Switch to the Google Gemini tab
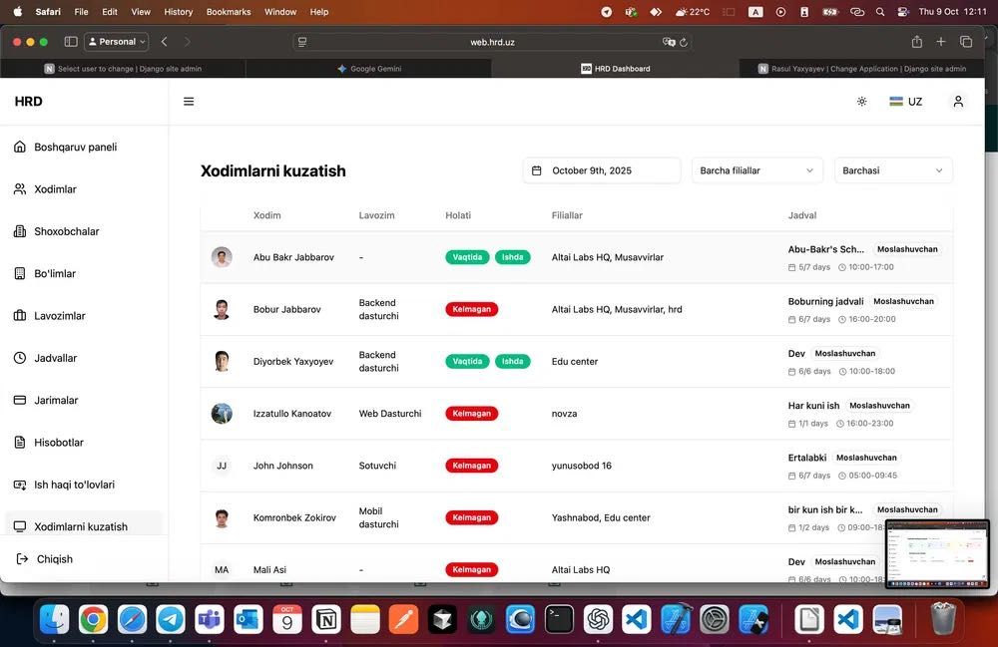The image size is (998, 647). [x=369, y=69]
